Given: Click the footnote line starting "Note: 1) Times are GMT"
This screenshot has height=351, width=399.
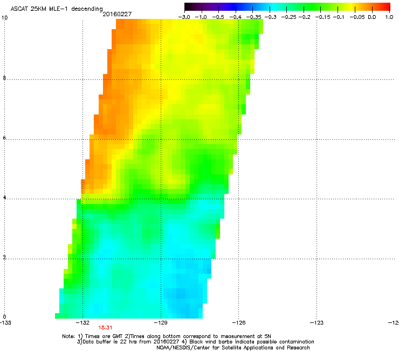Looking at the screenshot, I should click(167, 336).
